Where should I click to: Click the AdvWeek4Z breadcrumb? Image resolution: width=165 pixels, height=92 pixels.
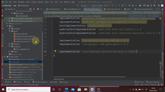7,6
